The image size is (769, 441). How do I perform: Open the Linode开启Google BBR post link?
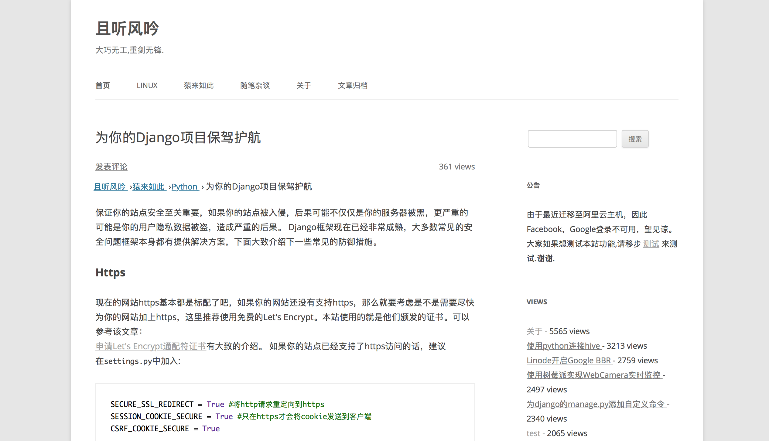point(569,361)
